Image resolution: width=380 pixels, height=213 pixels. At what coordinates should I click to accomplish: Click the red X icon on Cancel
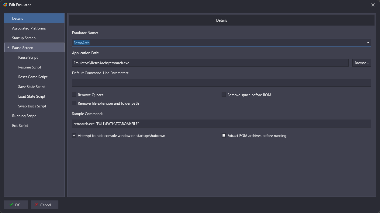tap(37, 205)
